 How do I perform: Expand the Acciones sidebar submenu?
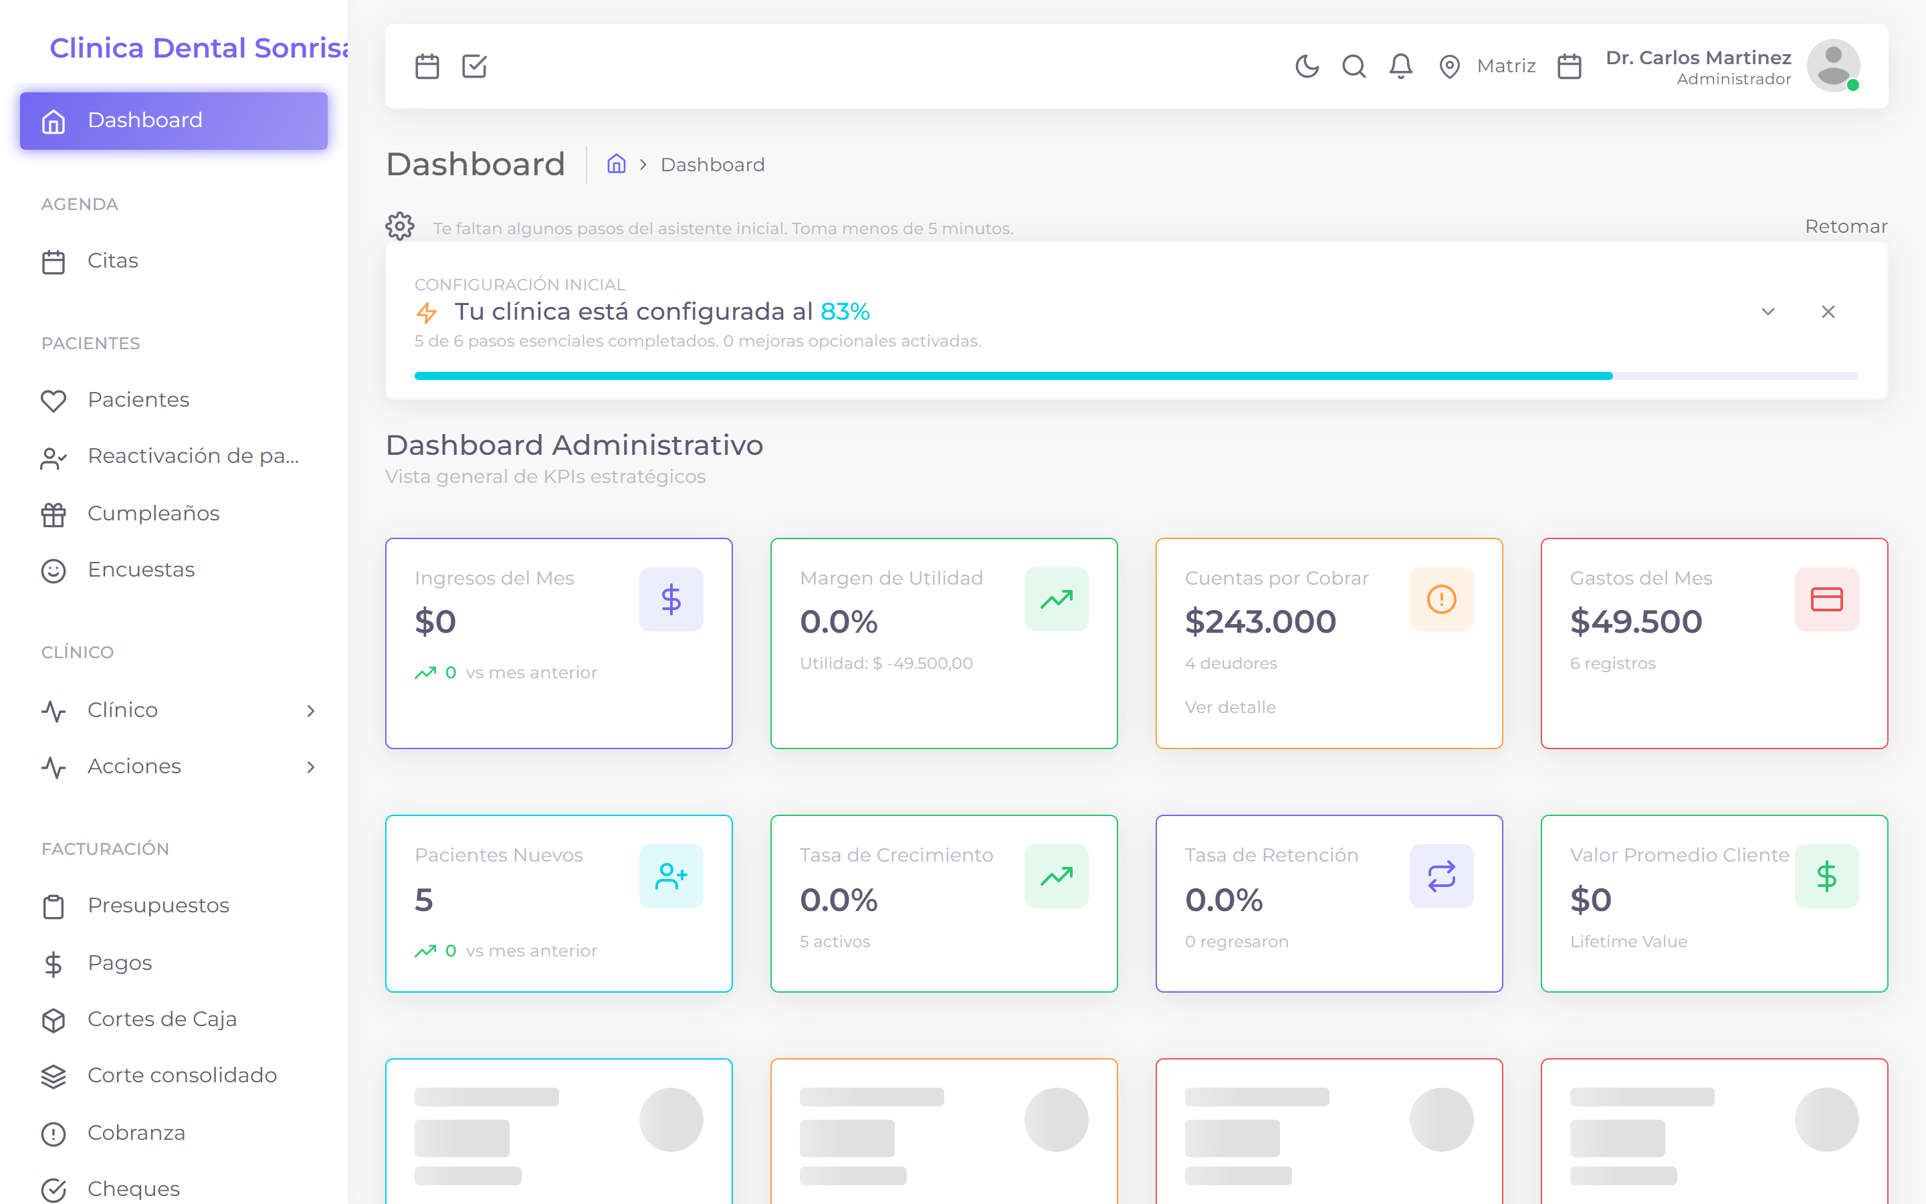pos(173,767)
